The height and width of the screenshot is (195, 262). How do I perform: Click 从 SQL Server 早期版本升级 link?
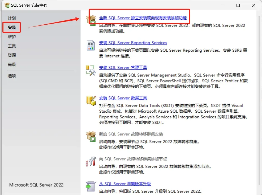(x=125, y=184)
